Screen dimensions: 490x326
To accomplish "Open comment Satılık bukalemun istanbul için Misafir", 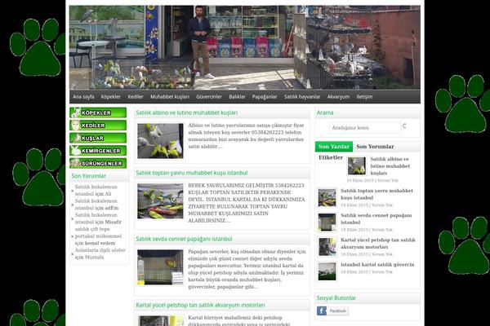I will (98, 218).
